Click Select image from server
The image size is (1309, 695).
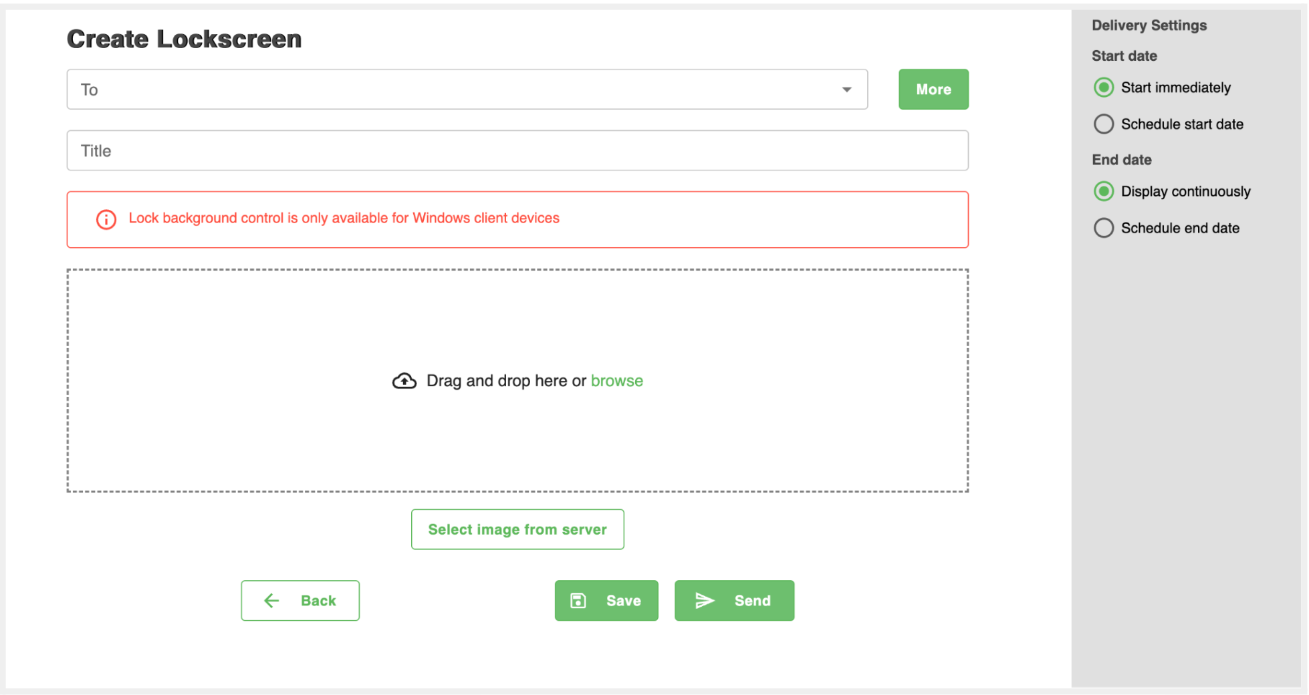(517, 529)
